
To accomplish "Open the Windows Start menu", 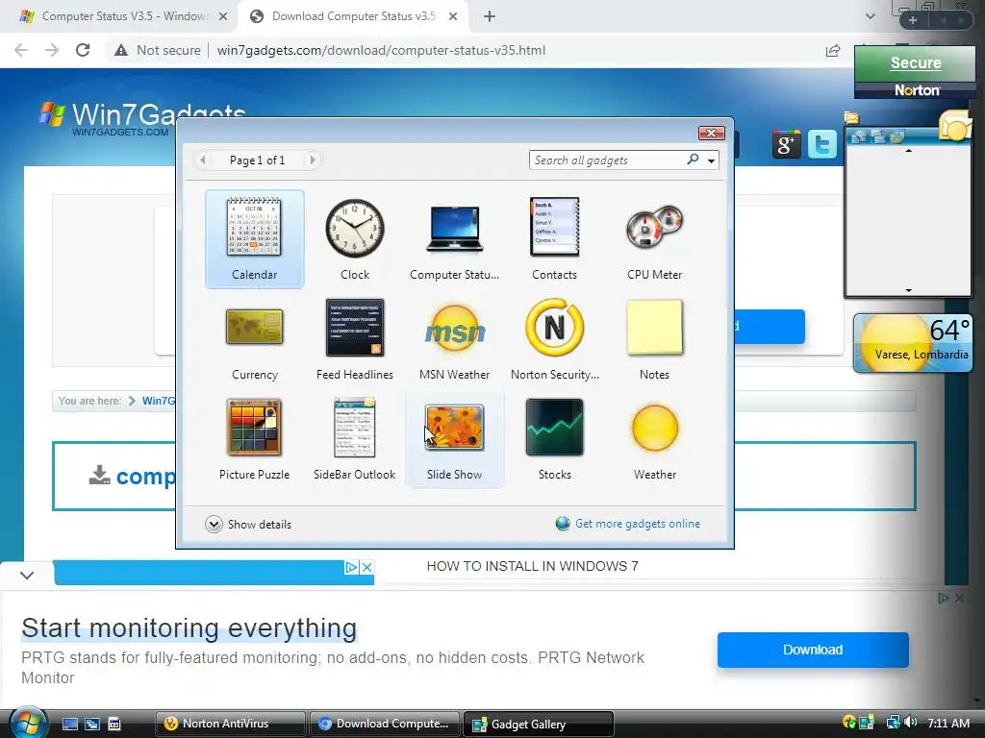I will [28, 724].
